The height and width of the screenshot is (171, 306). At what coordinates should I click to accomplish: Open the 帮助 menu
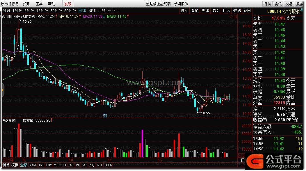tap(51, 4)
